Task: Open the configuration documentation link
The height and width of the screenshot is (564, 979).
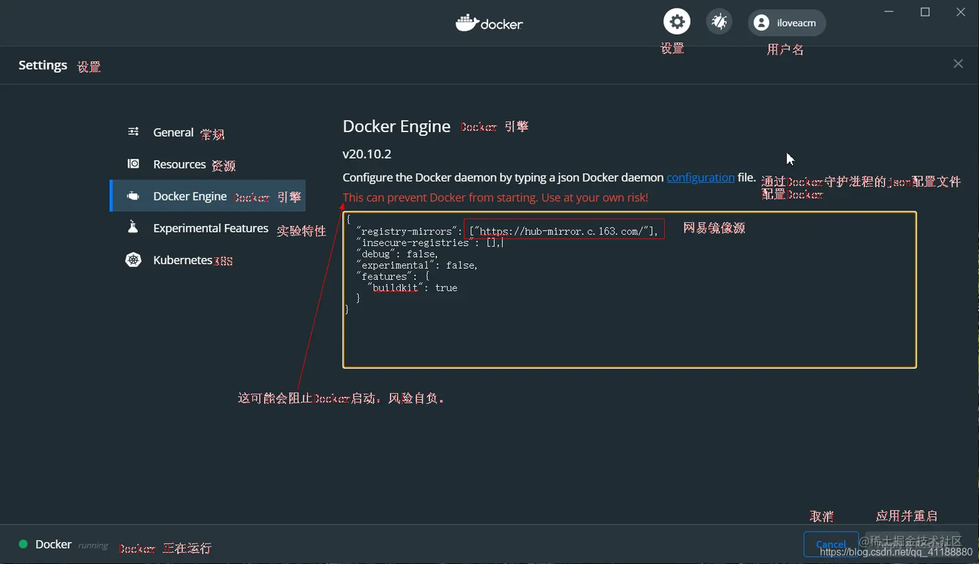Action: pyautogui.click(x=701, y=177)
